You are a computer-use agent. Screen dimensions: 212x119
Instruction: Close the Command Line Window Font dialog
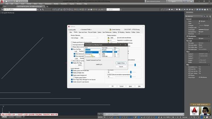point(125,45)
